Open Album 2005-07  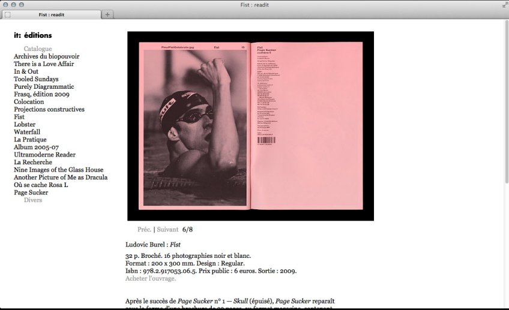point(36,147)
